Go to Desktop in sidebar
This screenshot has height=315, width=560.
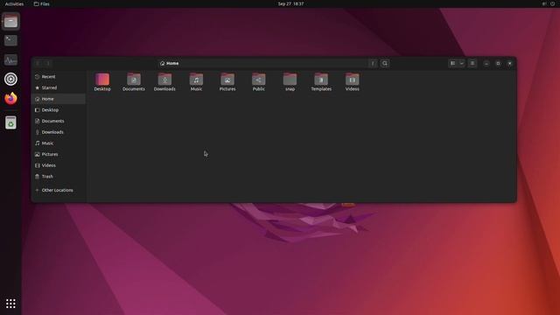click(59, 110)
